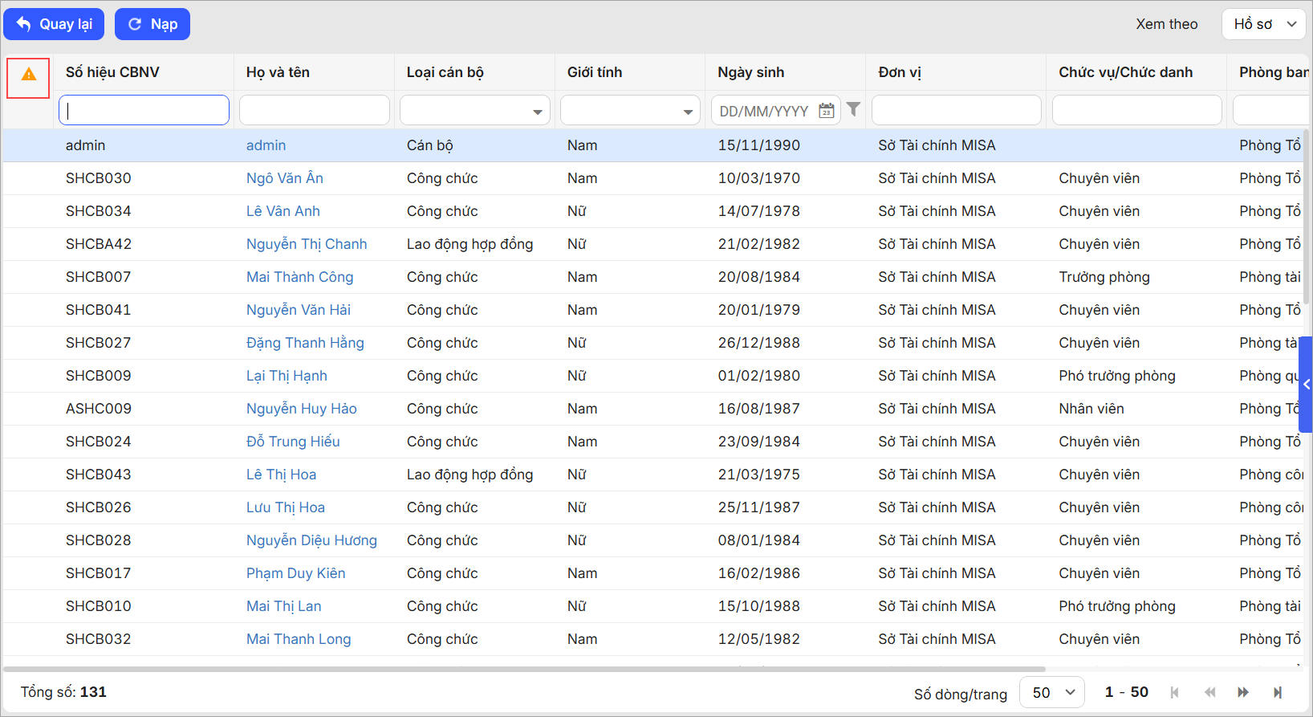Change rows per page from 50
Image resolution: width=1313 pixels, height=717 pixels.
(x=1051, y=692)
